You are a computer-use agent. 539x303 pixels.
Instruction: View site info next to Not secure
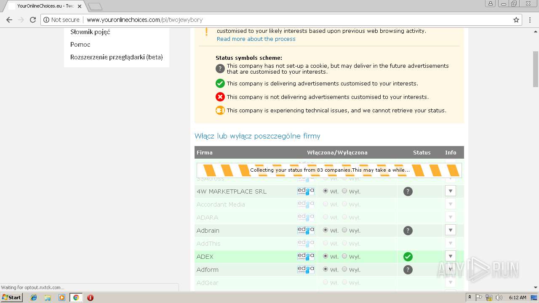[46, 20]
